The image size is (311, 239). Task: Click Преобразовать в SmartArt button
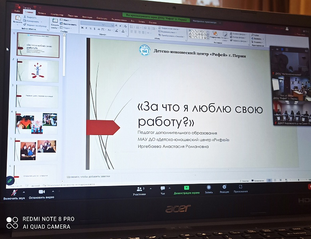coord(171,36)
